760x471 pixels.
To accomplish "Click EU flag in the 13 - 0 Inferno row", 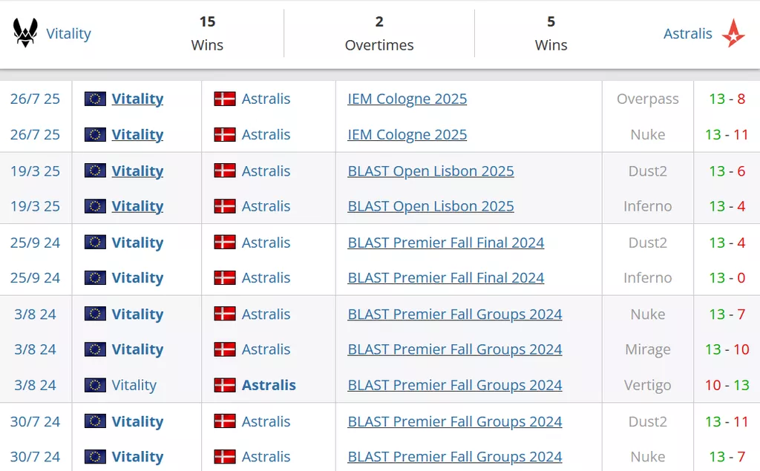I will click(95, 277).
